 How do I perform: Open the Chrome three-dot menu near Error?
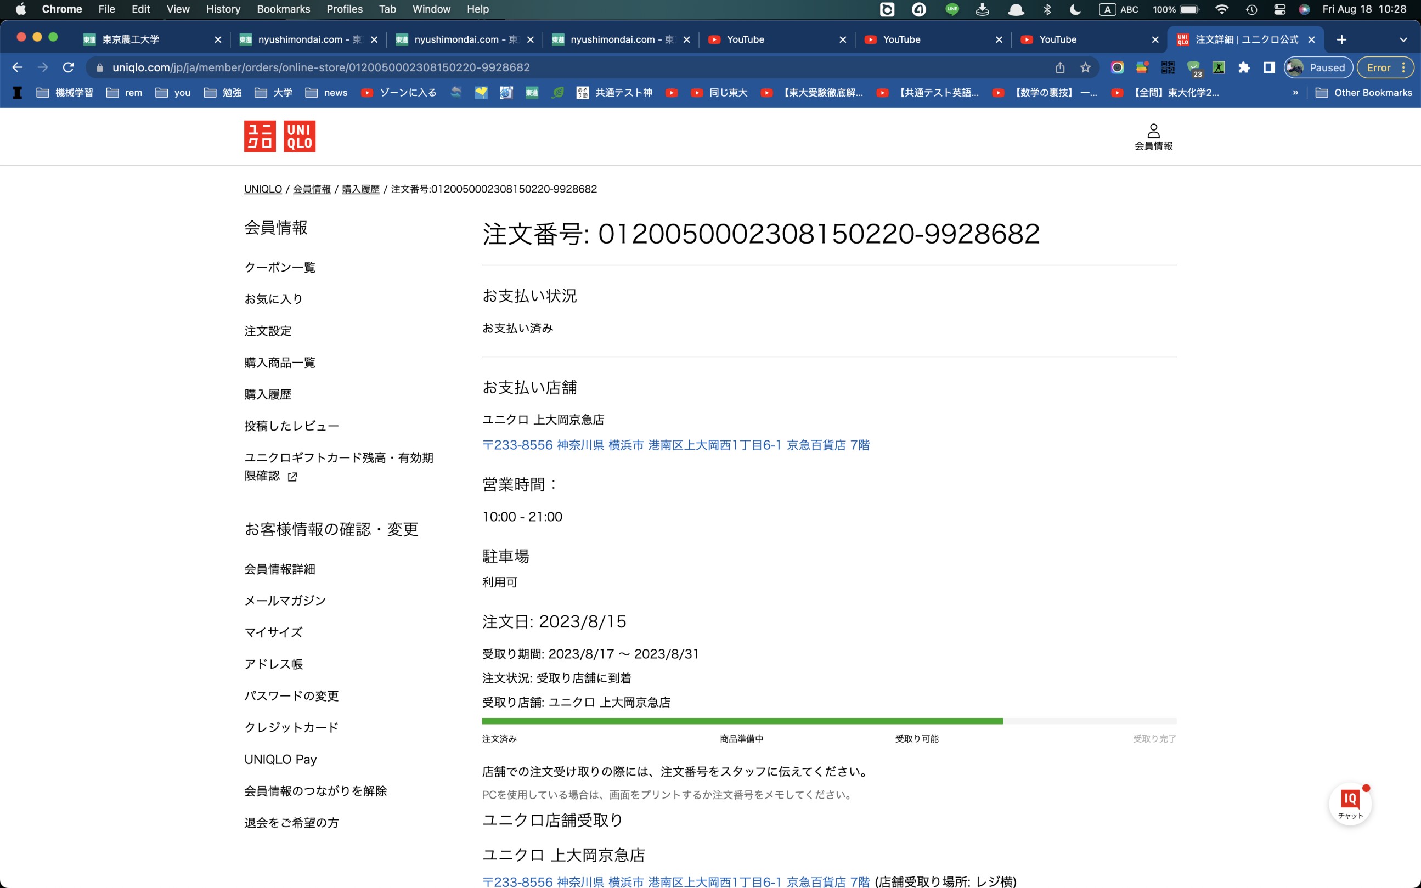pyautogui.click(x=1403, y=67)
